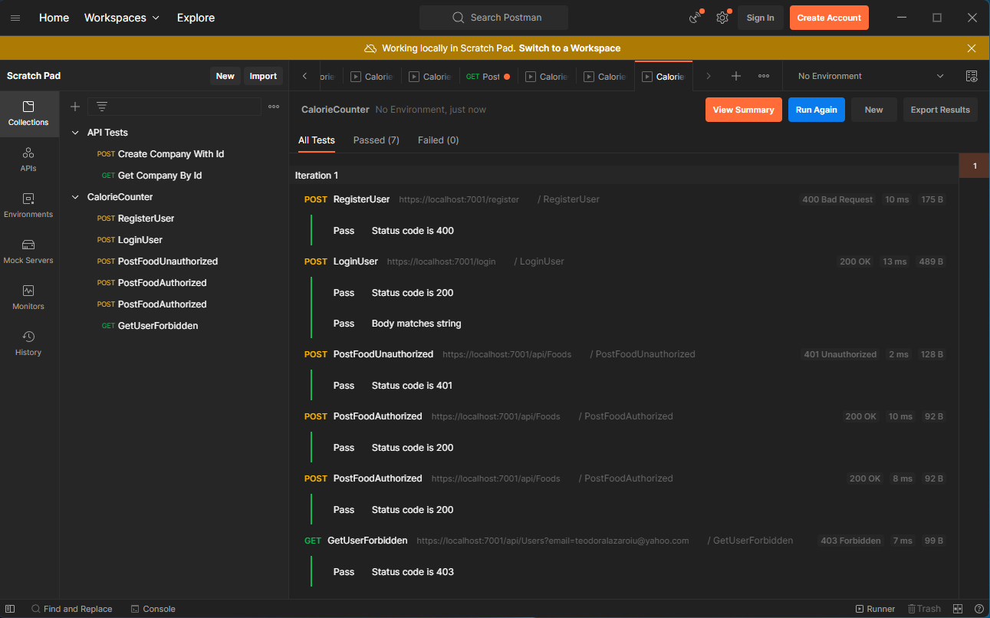The width and height of the screenshot is (990, 618).
Task: Open the Mock Servers sidebar section
Action: pyautogui.click(x=28, y=251)
